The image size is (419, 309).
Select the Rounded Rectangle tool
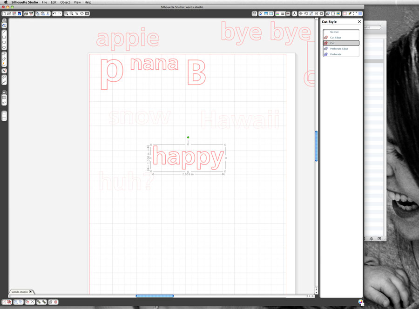coord(4,42)
